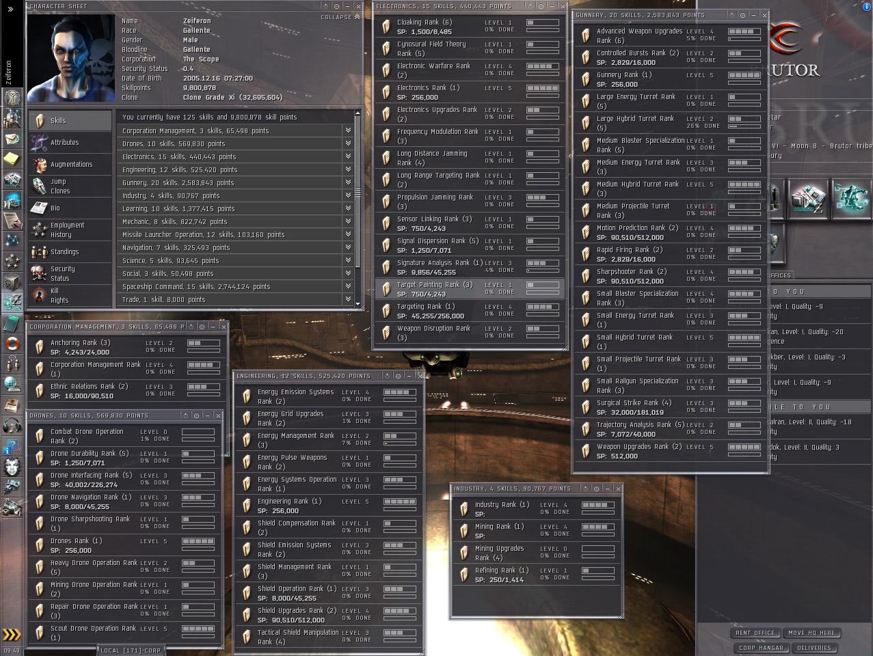Expand Corporation Management skill group
873x656 pixels.
pos(348,131)
